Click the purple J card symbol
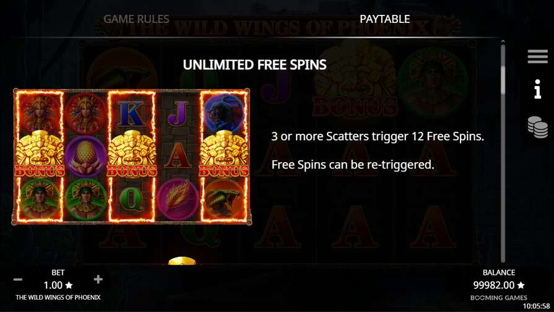554x312 pixels. click(x=178, y=113)
